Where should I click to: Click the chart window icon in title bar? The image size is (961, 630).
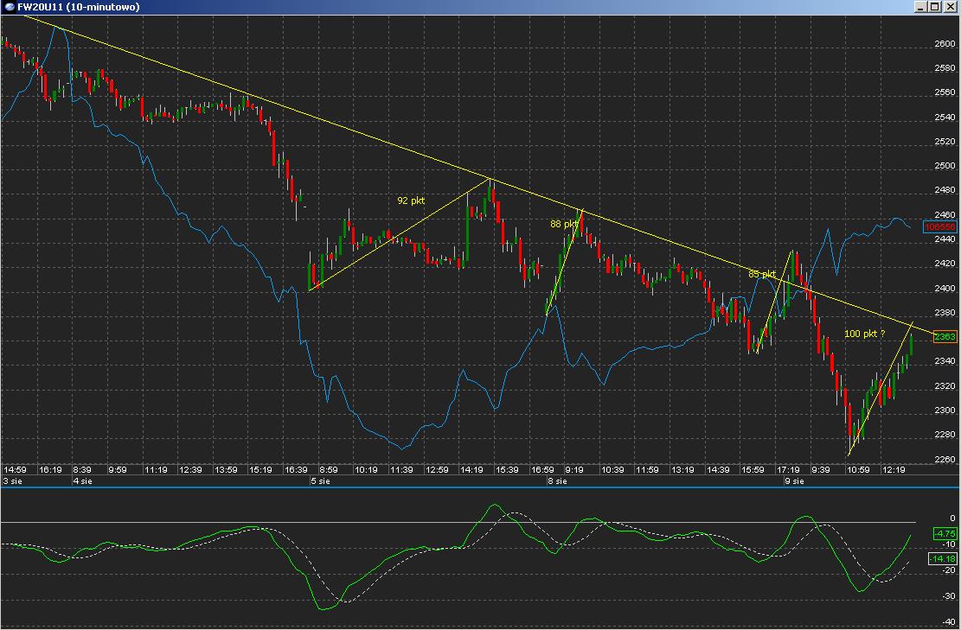coord(9,7)
